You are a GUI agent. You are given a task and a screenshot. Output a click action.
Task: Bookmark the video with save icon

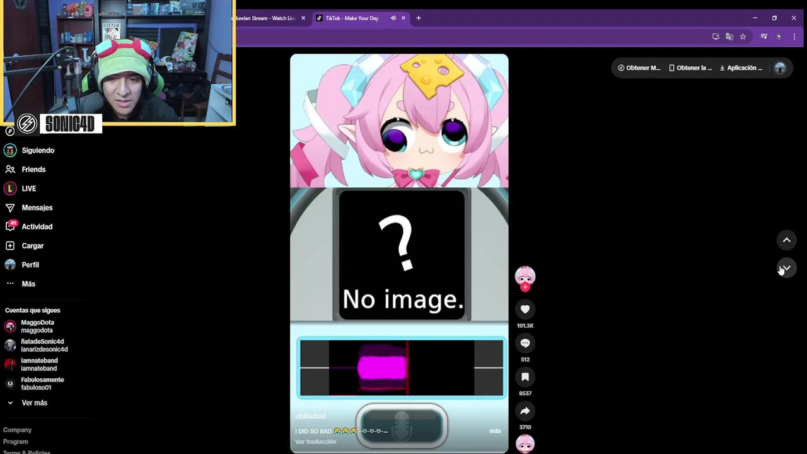(x=525, y=377)
